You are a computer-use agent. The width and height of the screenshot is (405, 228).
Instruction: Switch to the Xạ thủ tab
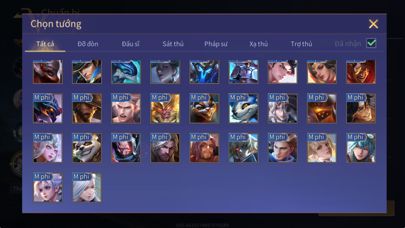258,44
